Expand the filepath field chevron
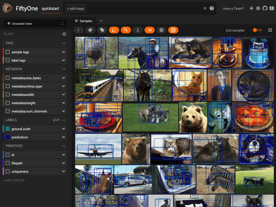 63,163
